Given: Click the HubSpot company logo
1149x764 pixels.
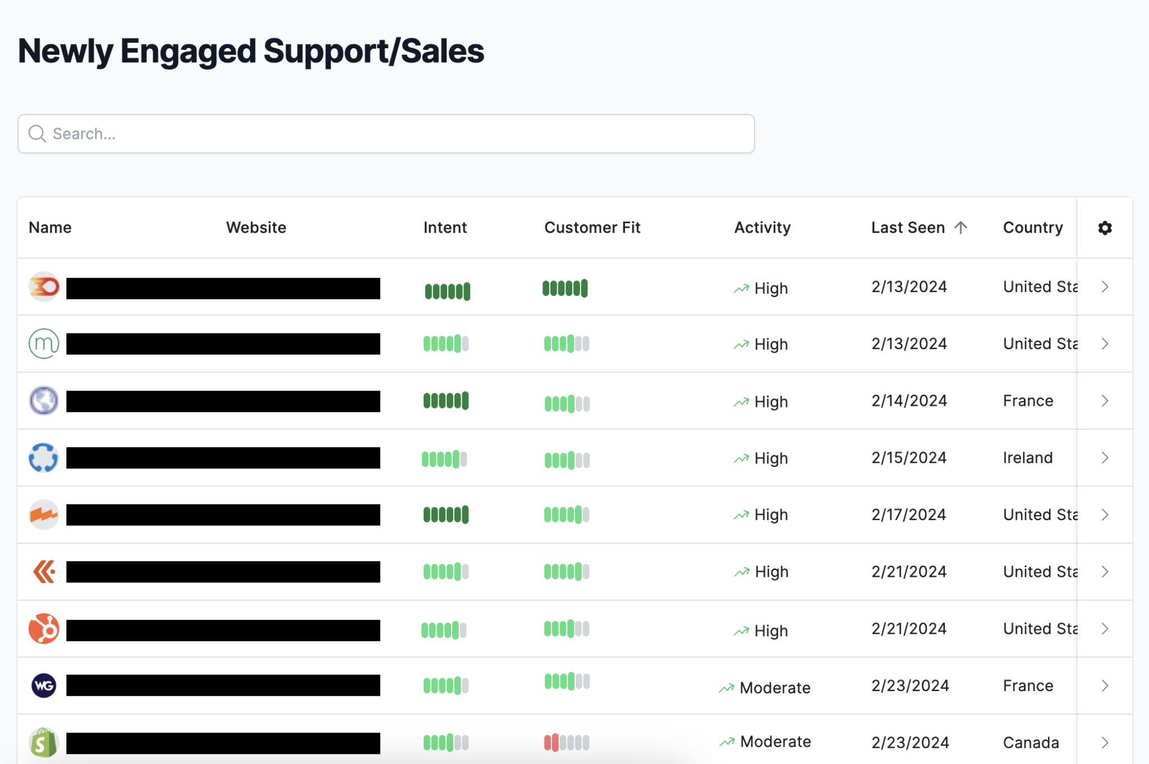Looking at the screenshot, I should tap(44, 629).
